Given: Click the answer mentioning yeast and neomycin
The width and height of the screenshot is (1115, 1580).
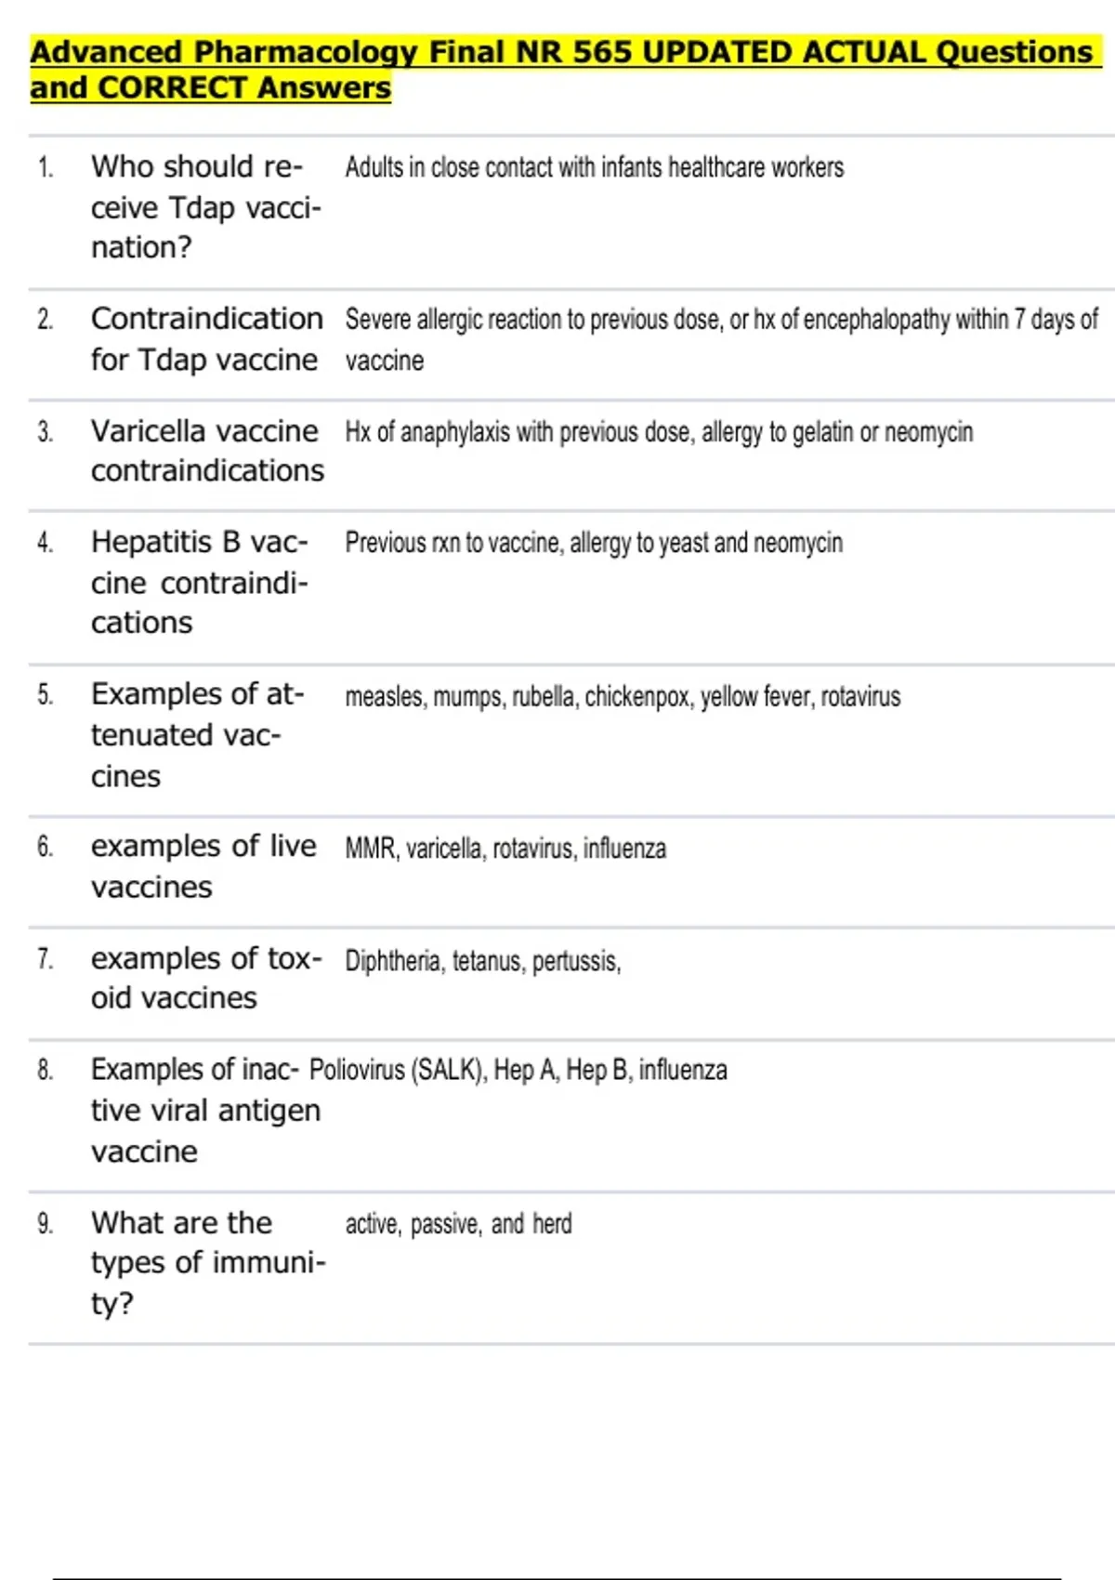Looking at the screenshot, I should tap(594, 543).
